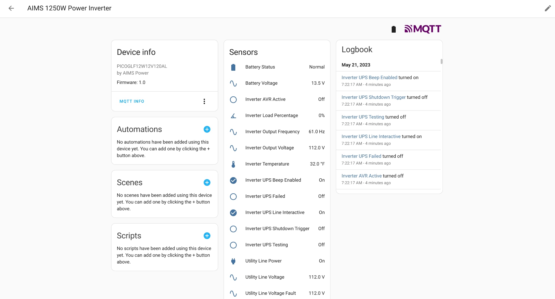Open the Inverter Load Percentage row

(277, 115)
